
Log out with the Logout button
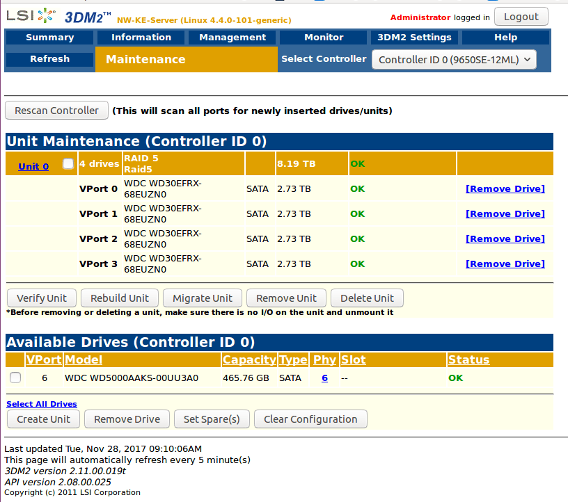tap(521, 17)
